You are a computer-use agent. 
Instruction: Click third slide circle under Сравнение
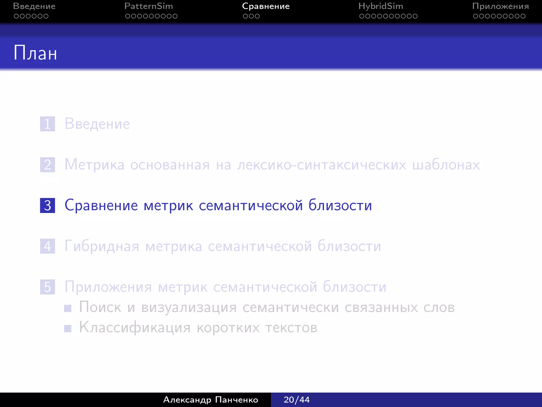tap(257, 16)
